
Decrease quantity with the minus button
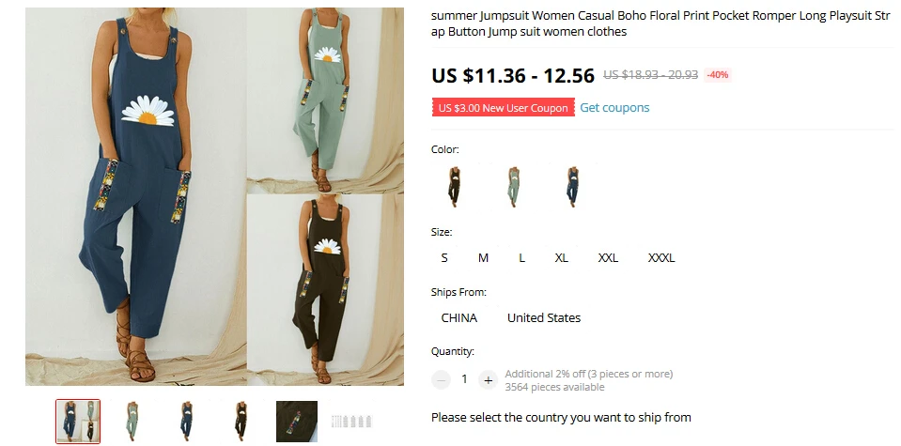[x=441, y=379]
